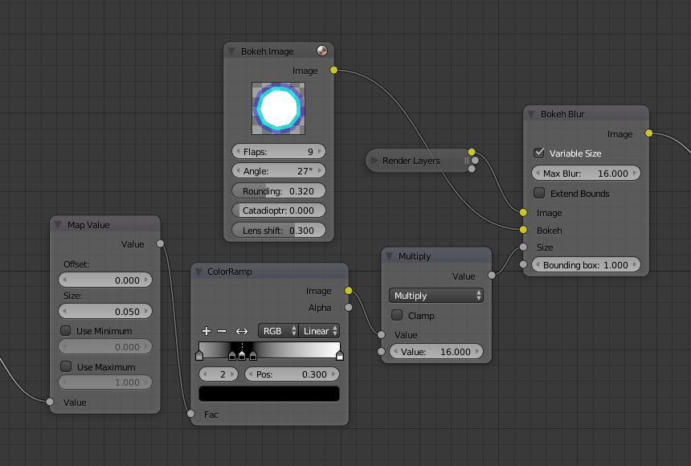
Task: Click the Bokeh Blur Image output socket
Action: coord(648,133)
